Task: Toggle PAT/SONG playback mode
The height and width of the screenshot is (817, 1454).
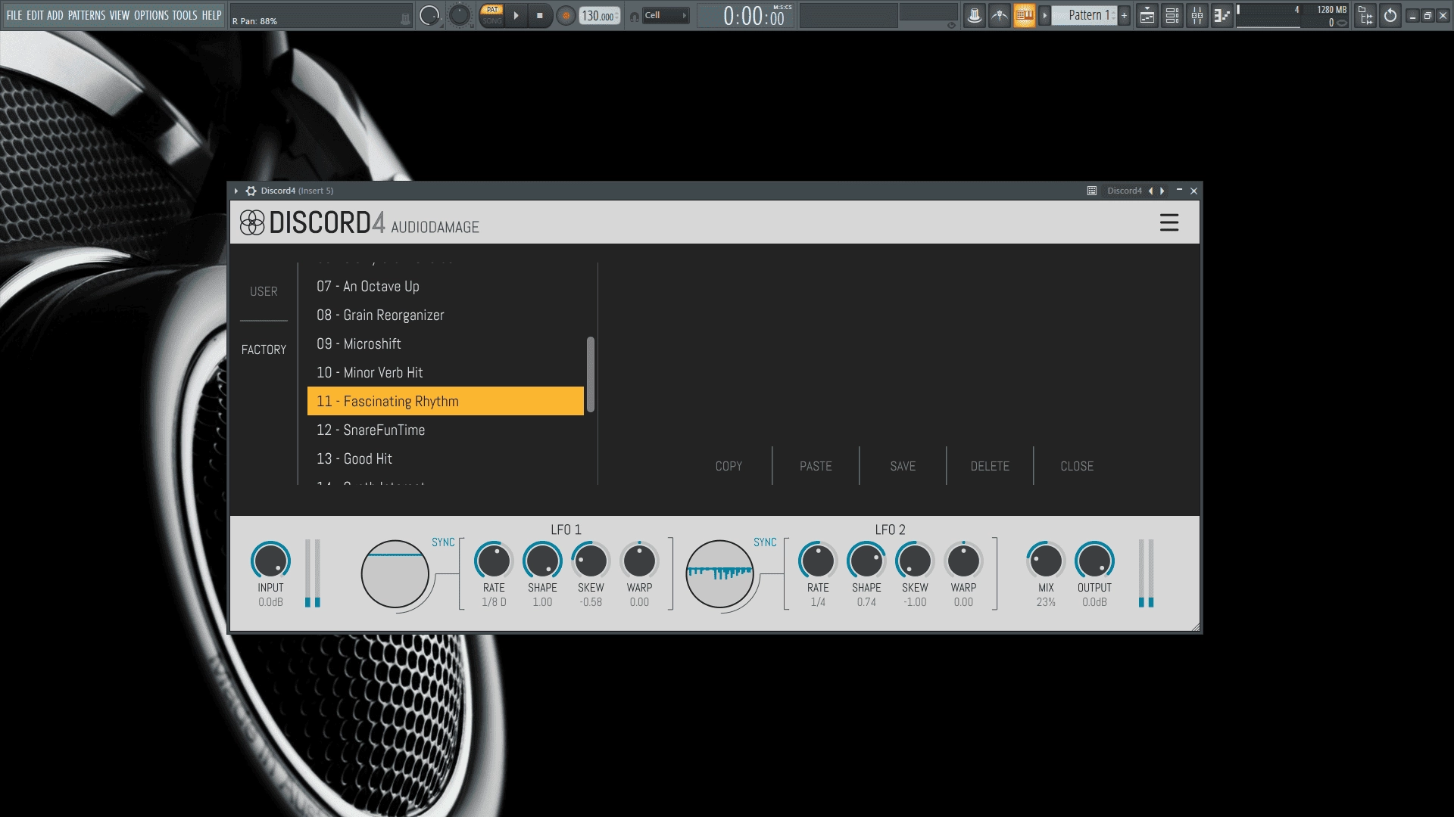Action: click(492, 15)
